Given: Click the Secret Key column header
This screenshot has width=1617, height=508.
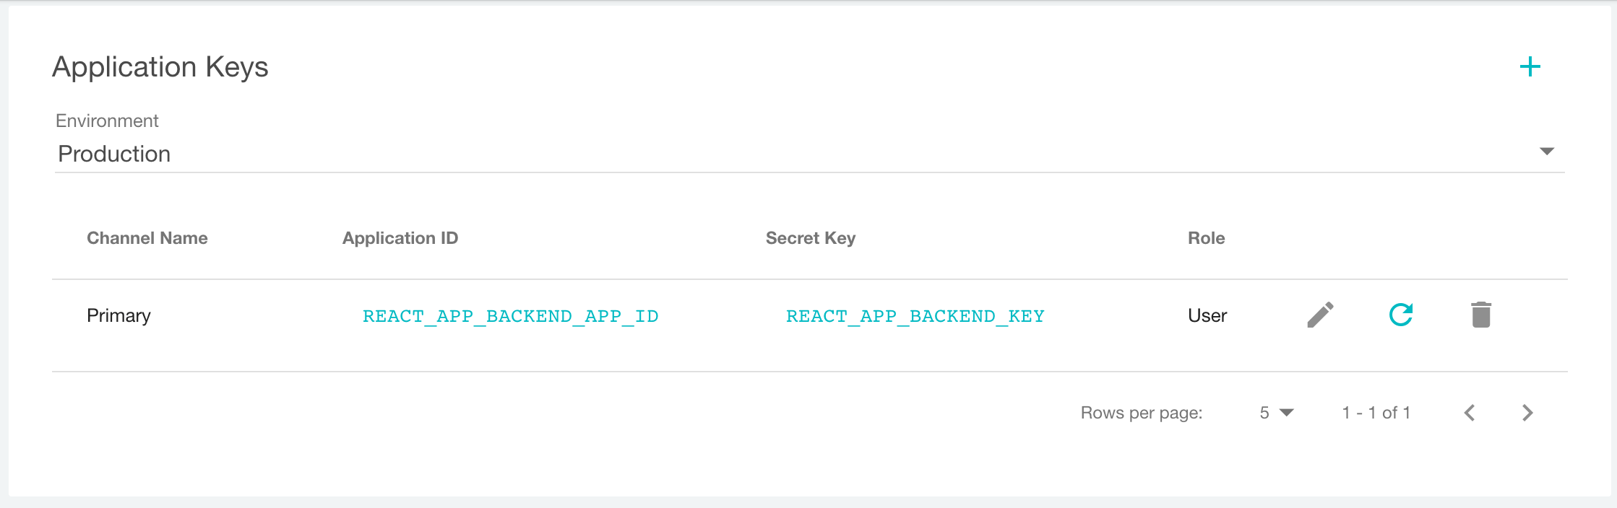Looking at the screenshot, I should (x=810, y=237).
